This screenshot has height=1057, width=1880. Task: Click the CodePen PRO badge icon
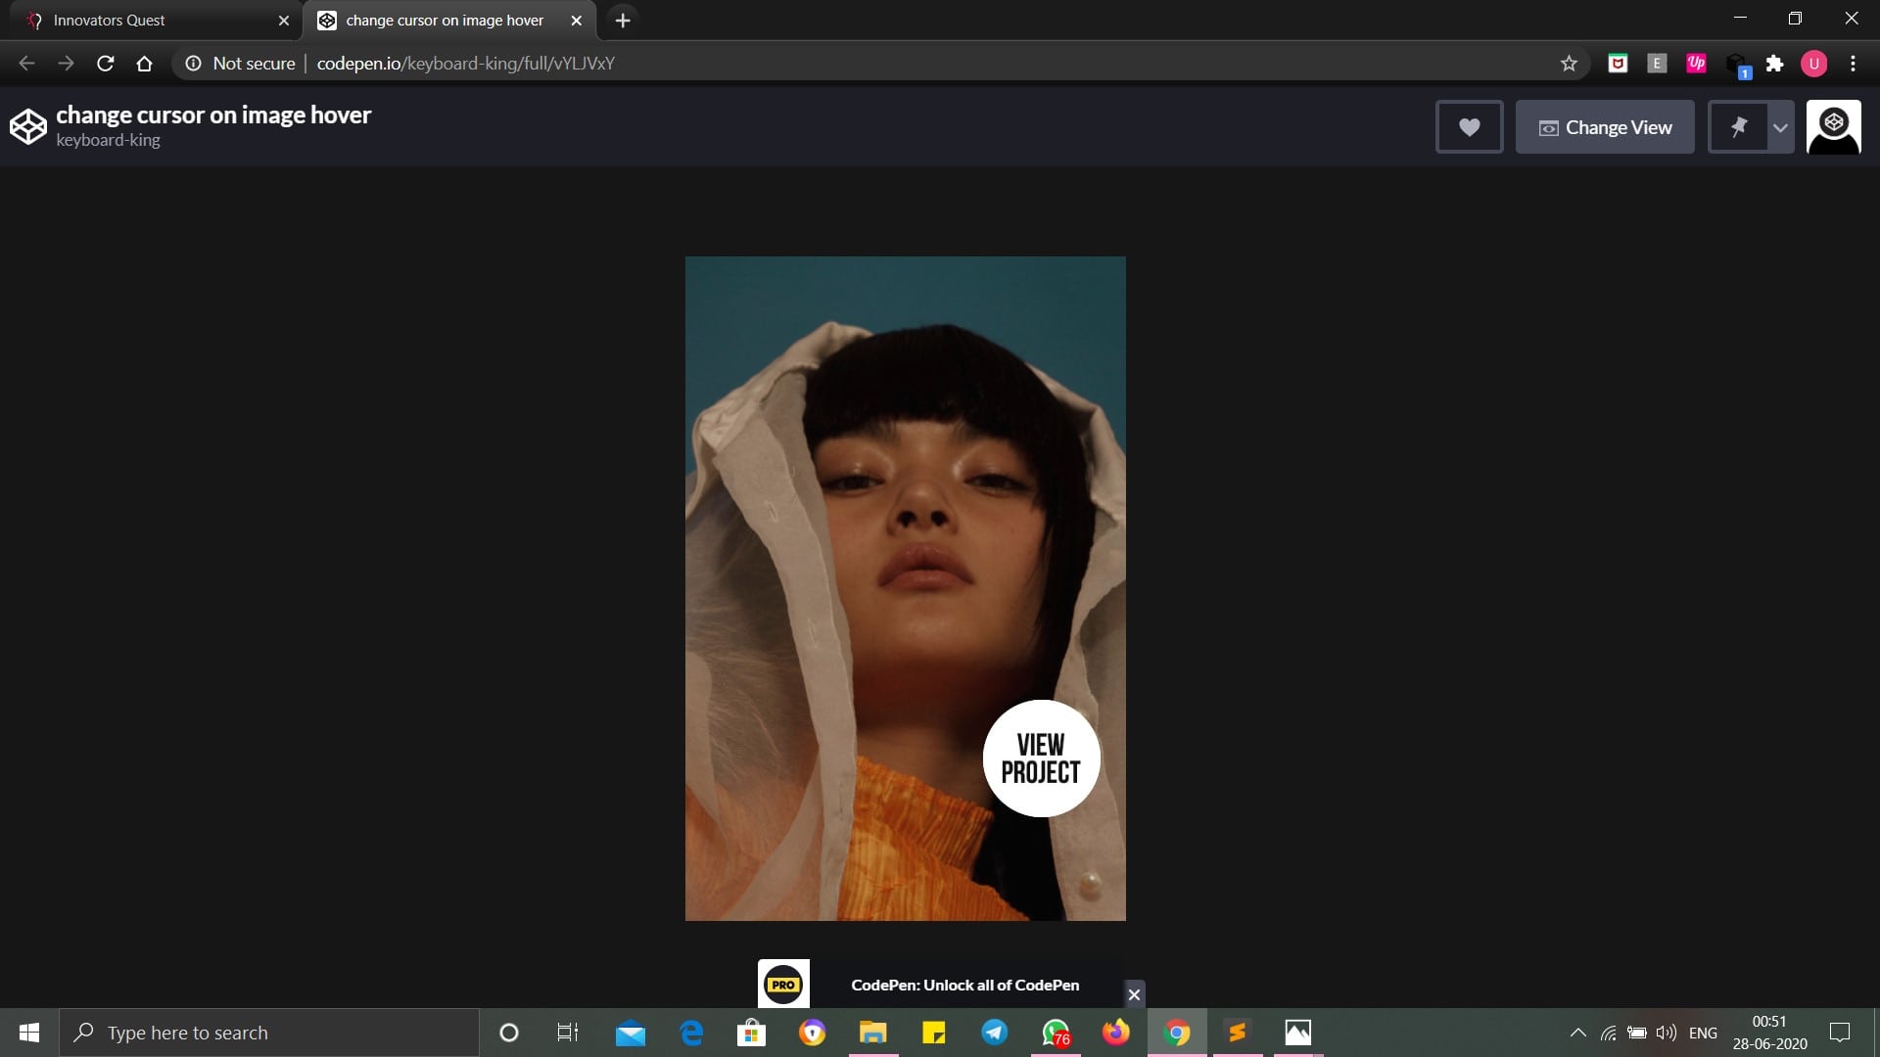(x=783, y=985)
